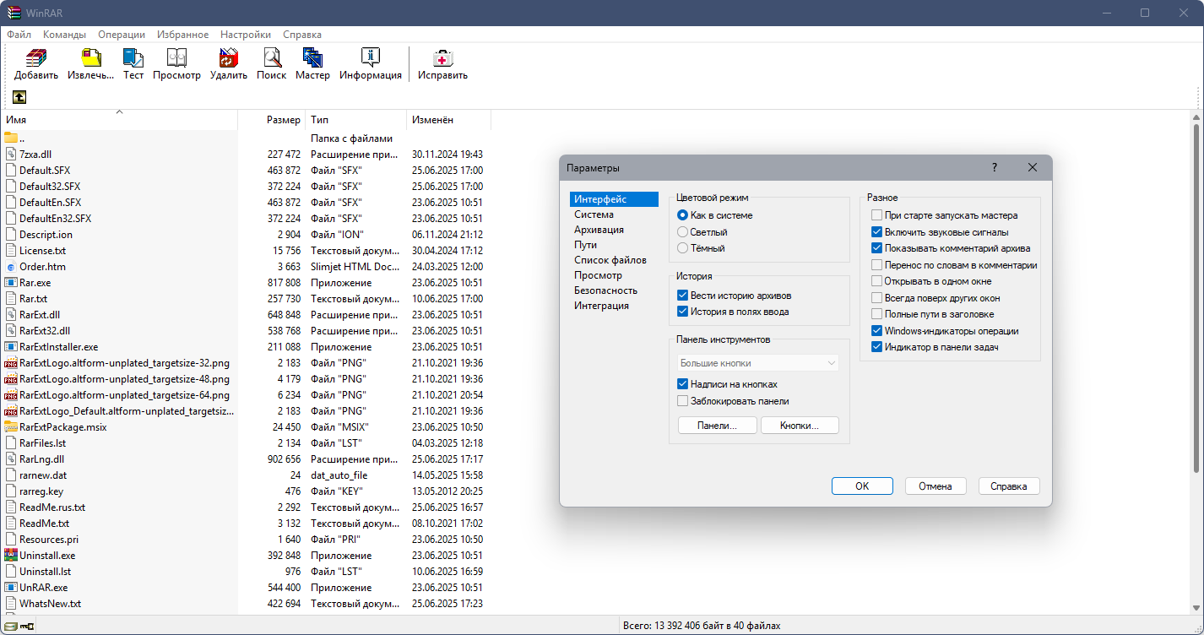Screen dimensions: 1204x635
Task: Open the Избранное menu
Action: 183,35
